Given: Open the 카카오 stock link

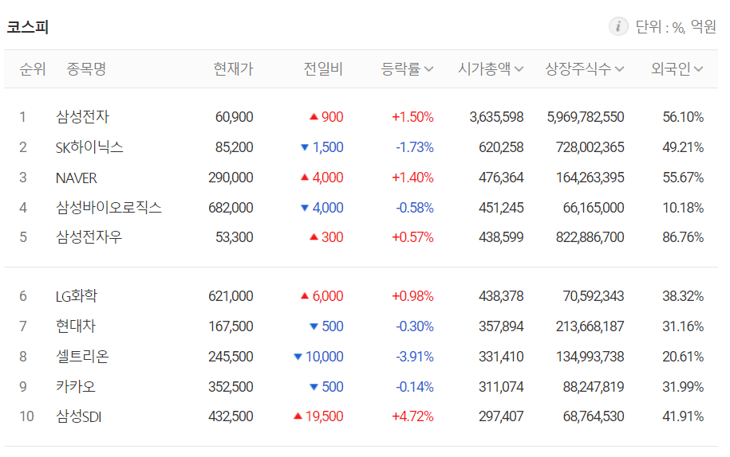Looking at the screenshot, I should coord(76,386).
